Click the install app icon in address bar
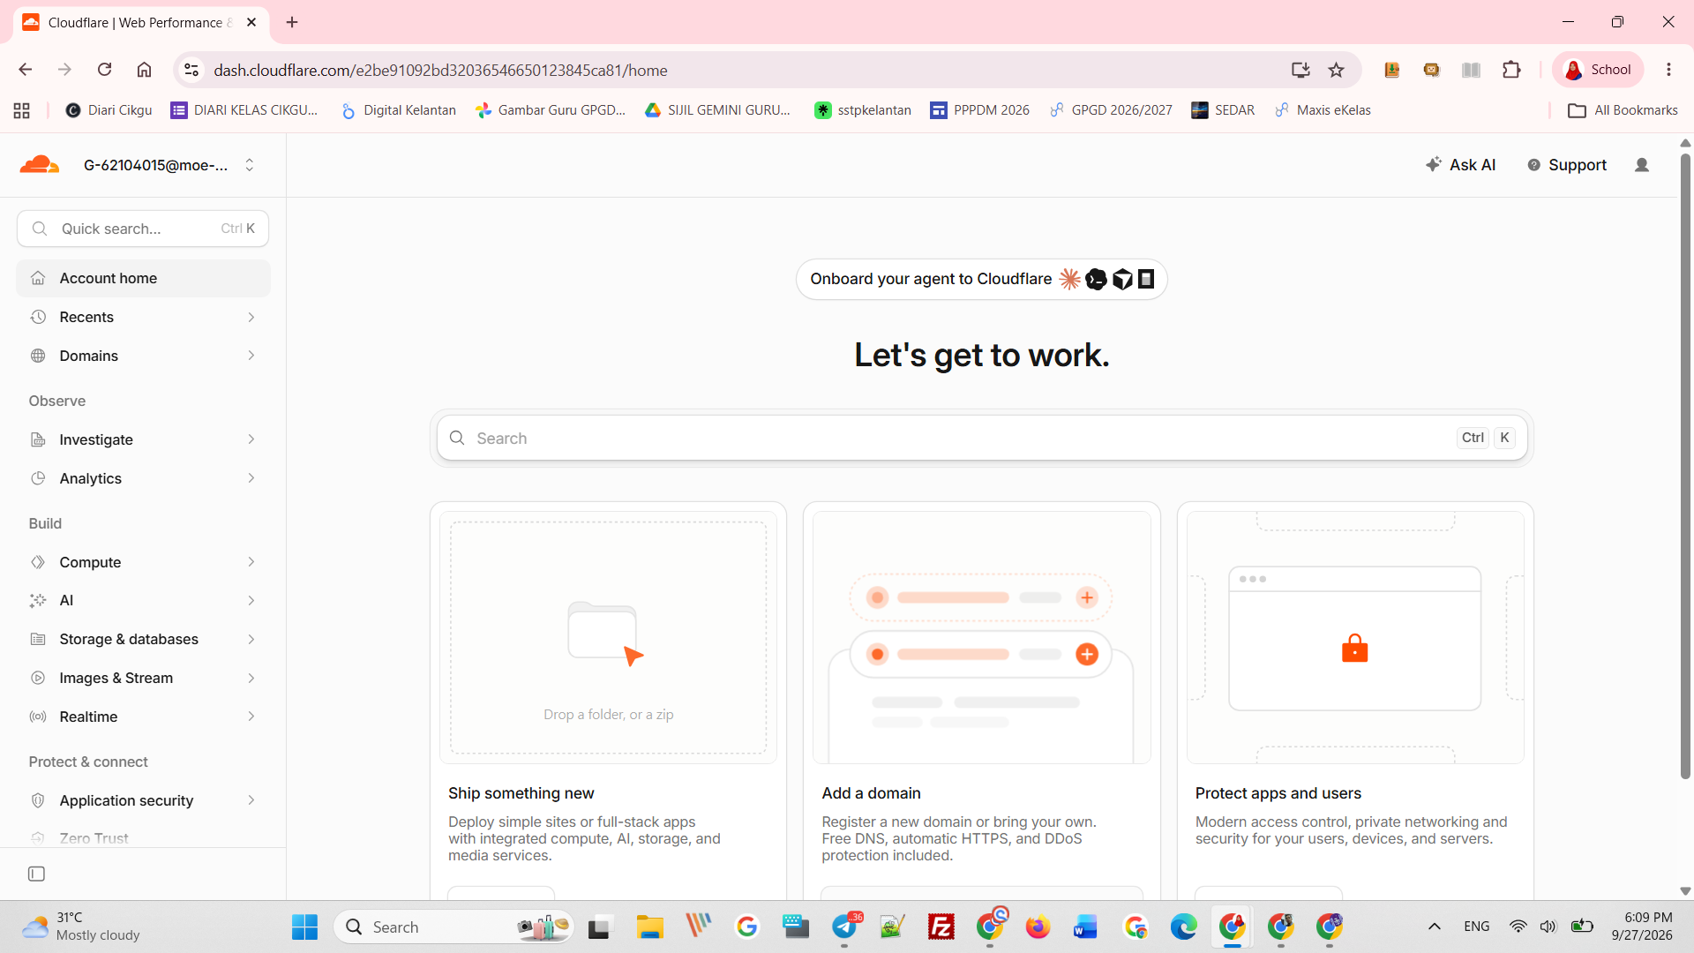1694x953 pixels. [1300, 70]
